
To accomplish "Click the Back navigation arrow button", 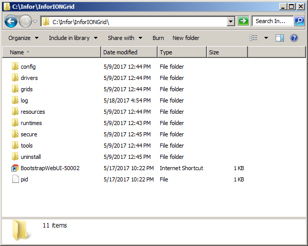I will (11, 22).
